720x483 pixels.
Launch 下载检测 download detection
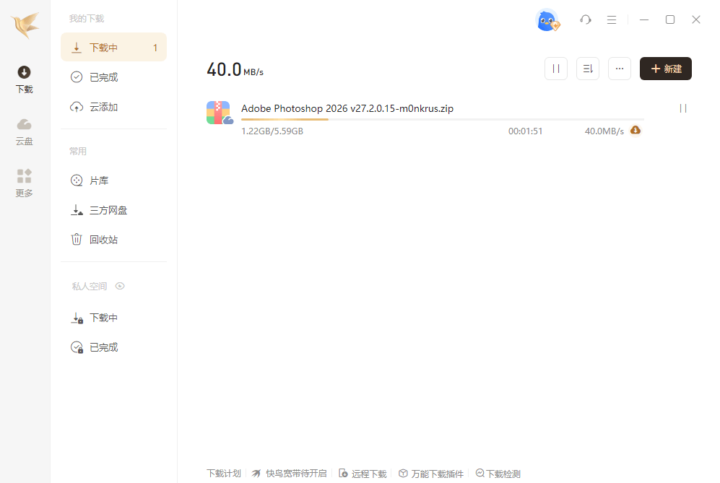tap(498, 473)
